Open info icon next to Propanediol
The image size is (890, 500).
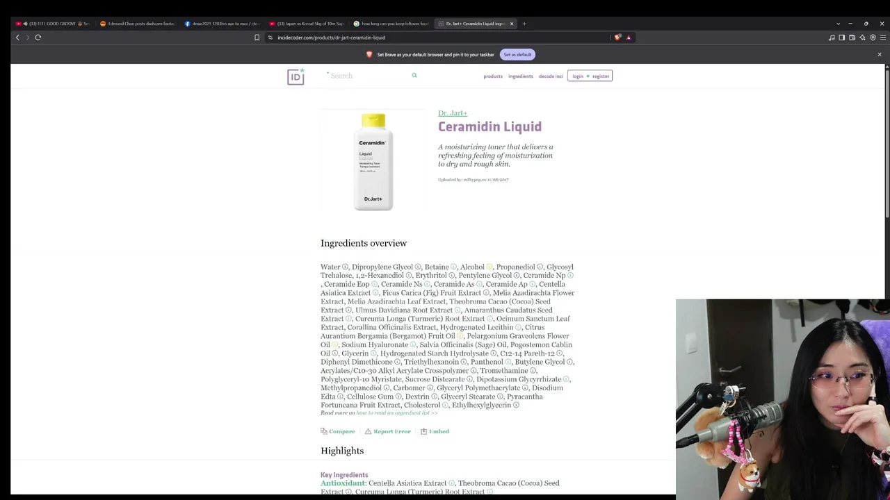[540, 267]
